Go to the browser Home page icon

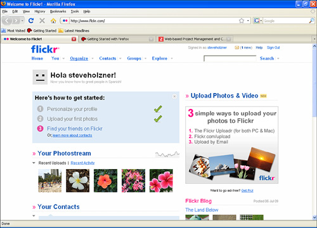pyautogui.click(x=53, y=20)
